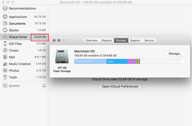Click the iBooks book icon
Screen dimensions: 192x126
point(5,30)
